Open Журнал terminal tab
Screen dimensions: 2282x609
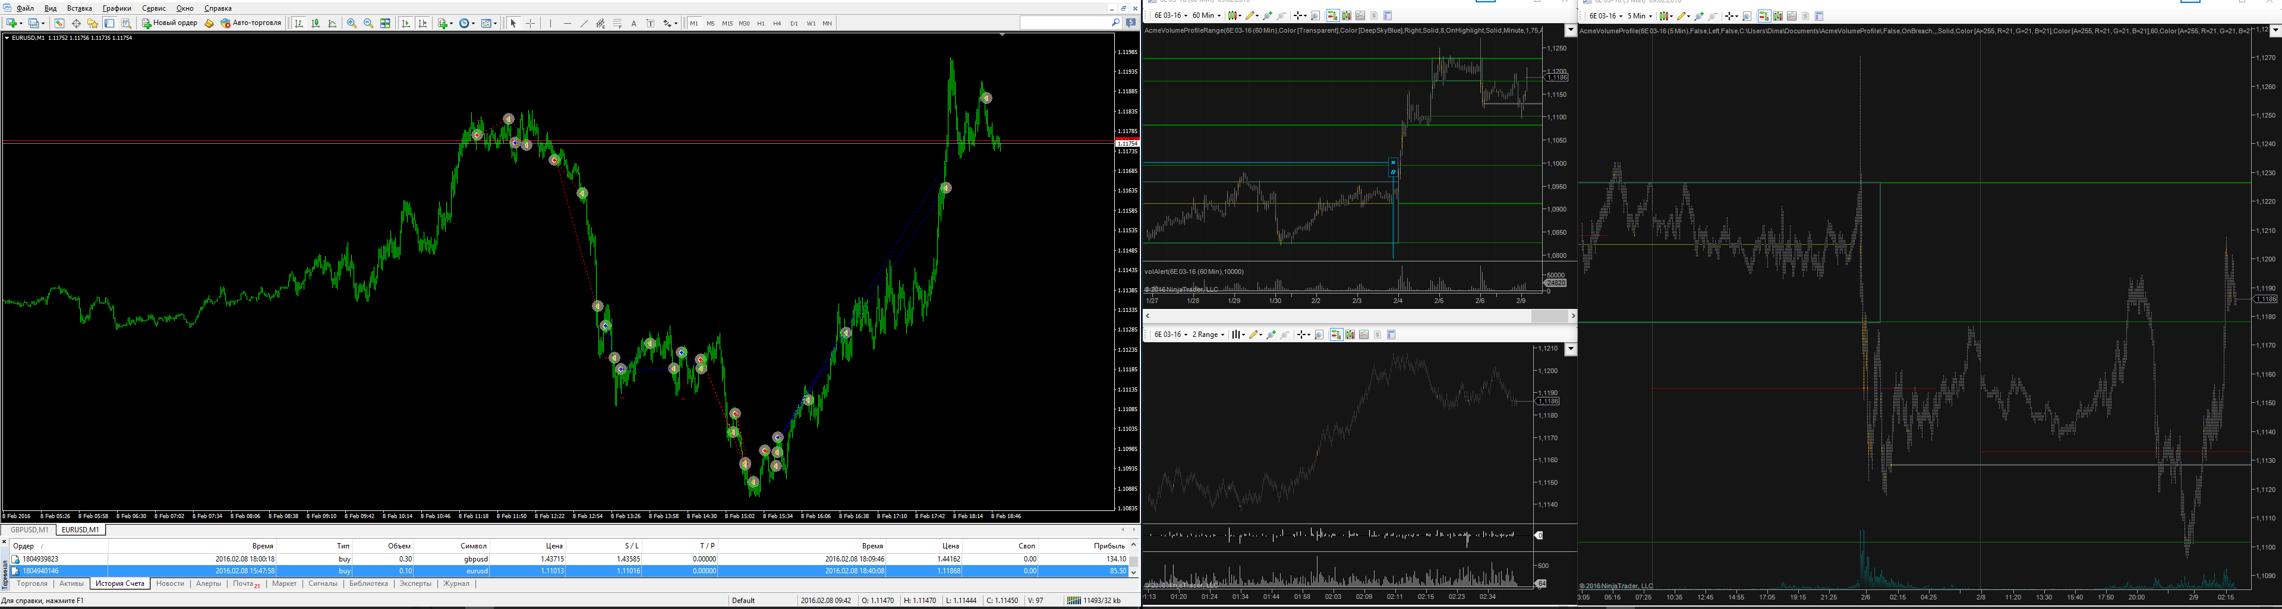coord(456,583)
